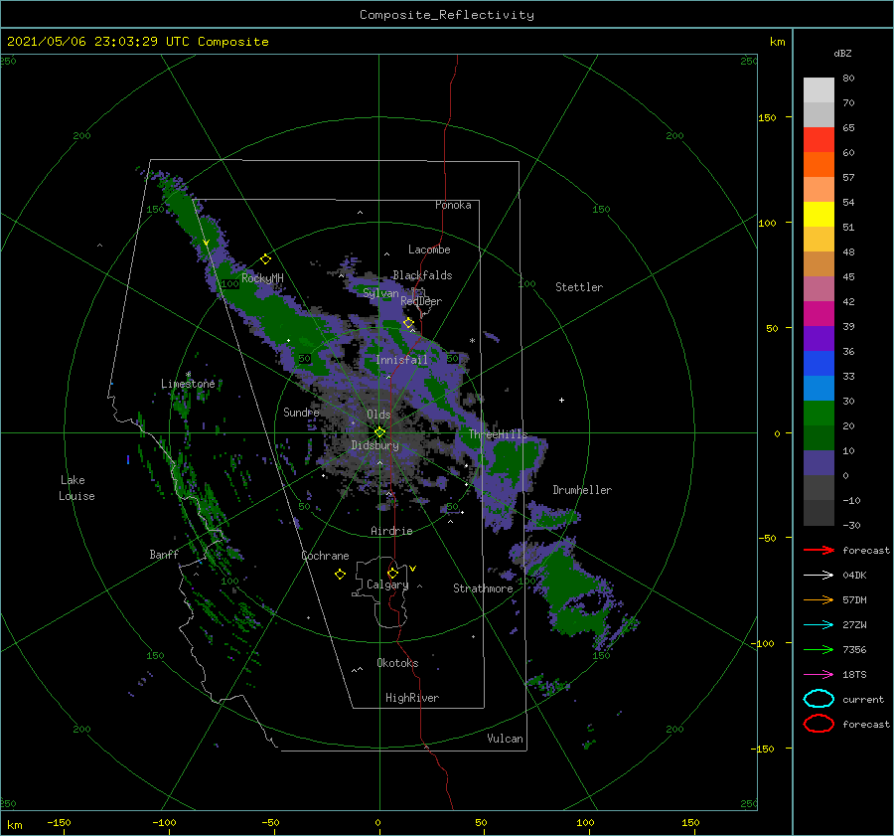The height and width of the screenshot is (836, 894).
Task: Pick the royal blue 36 dBZ swatch
Action: pos(819,364)
